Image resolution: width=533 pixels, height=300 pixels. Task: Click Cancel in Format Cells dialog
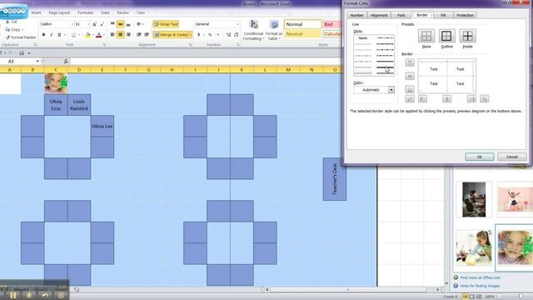[511, 157]
